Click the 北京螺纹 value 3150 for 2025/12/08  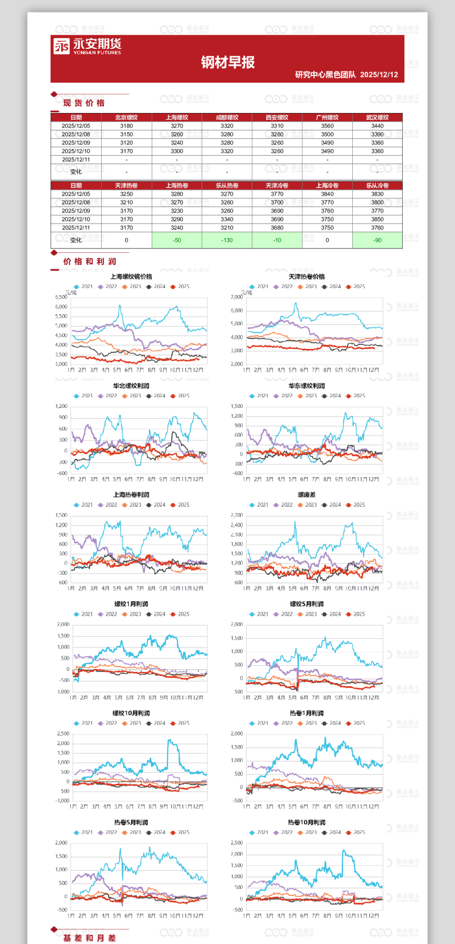tap(126, 134)
